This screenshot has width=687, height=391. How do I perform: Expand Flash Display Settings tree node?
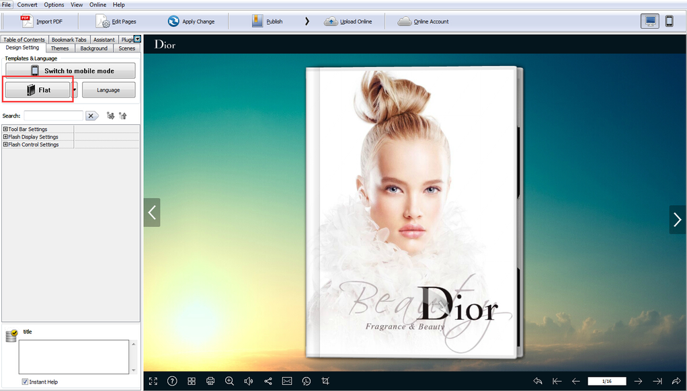5,136
